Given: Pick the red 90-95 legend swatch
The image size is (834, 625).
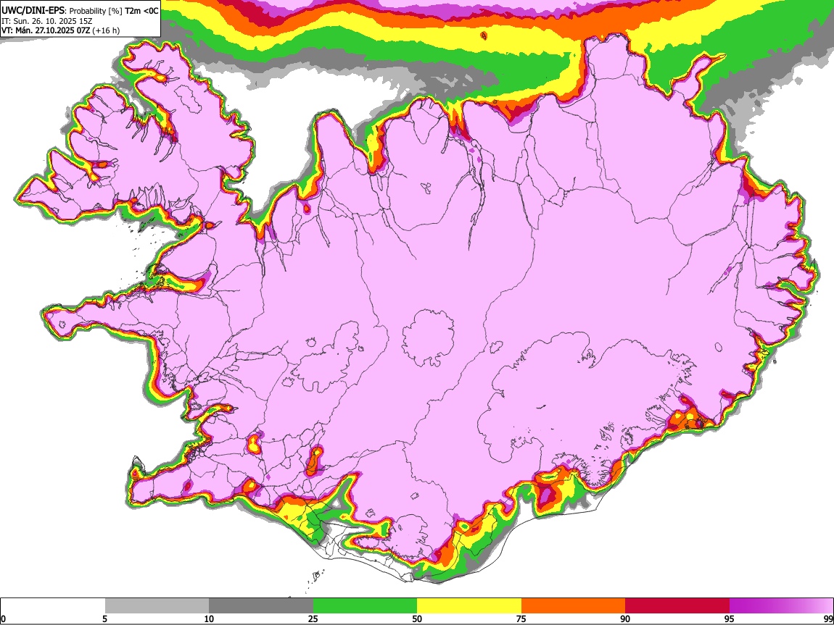Looking at the screenshot, I should click(677, 606).
